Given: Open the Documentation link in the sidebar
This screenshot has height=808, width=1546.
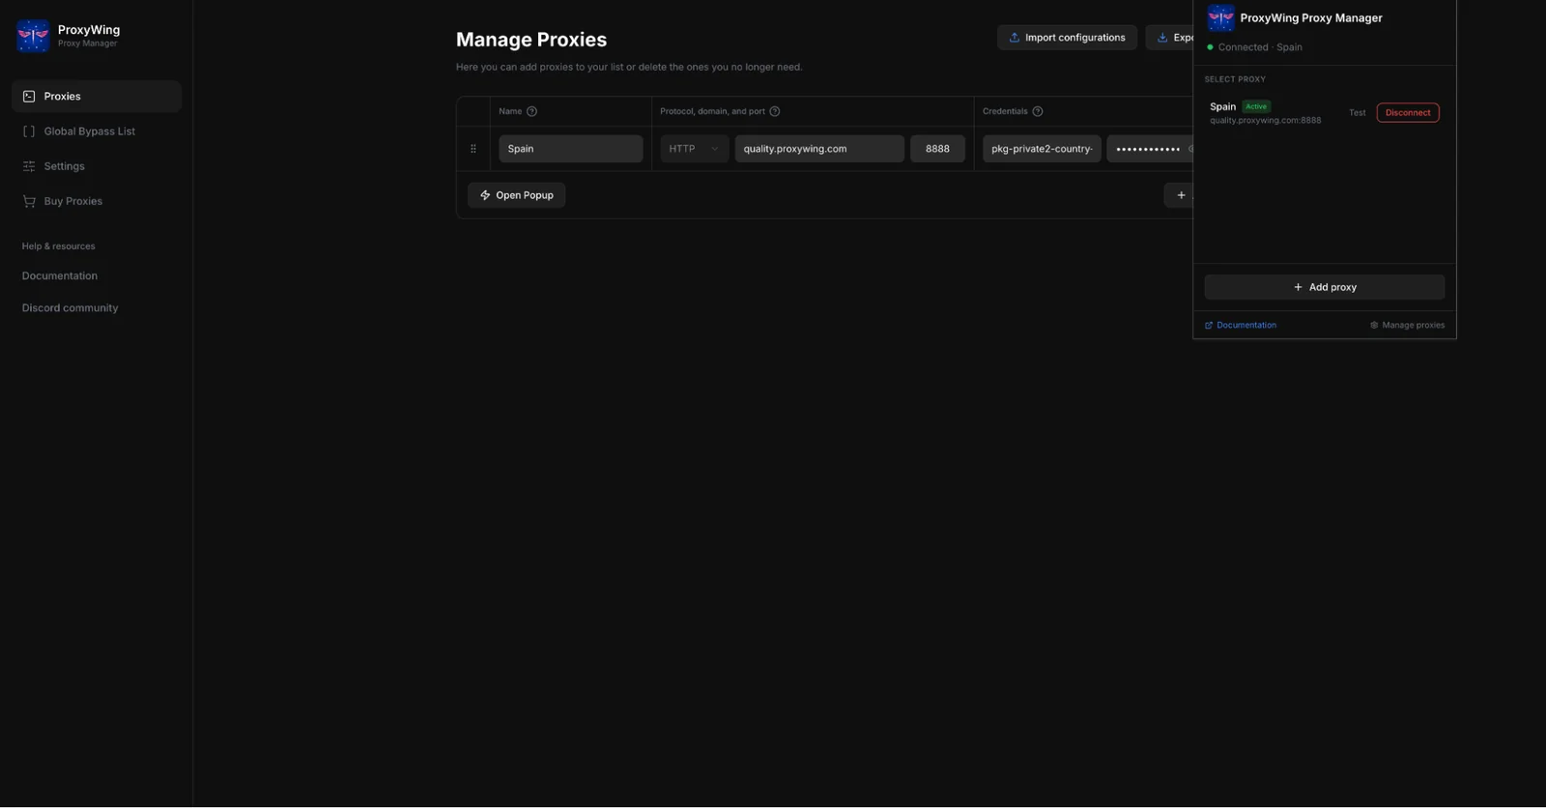Looking at the screenshot, I should coord(60,276).
